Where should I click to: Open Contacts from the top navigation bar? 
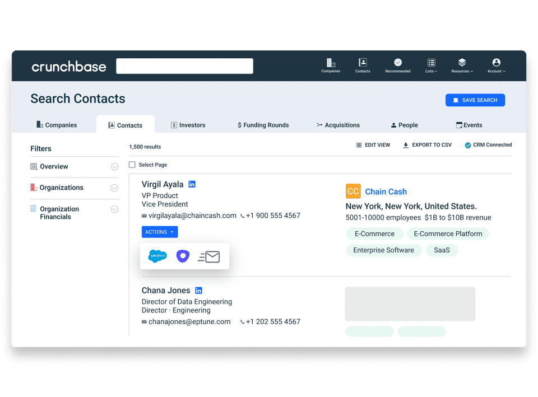click(363, 66)
